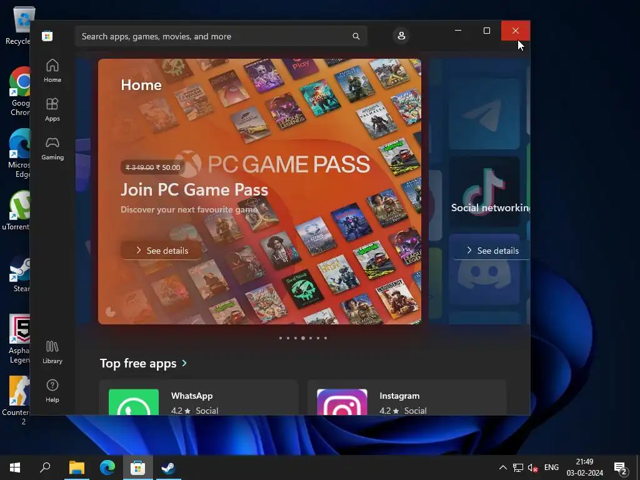640x480 pixels.
Task: Select the last carousel page dot
Action: point(325,338)
